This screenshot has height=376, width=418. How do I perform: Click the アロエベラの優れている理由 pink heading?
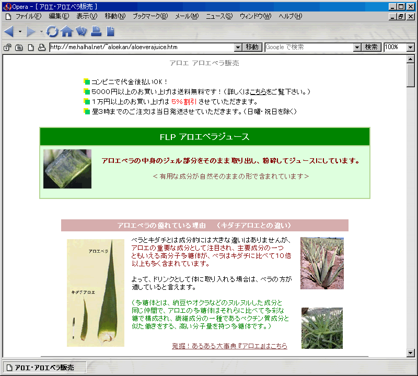(204, 226)
